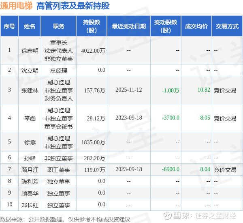
Task: Click the position 法定代表人
Action: [x=59, y=51]
